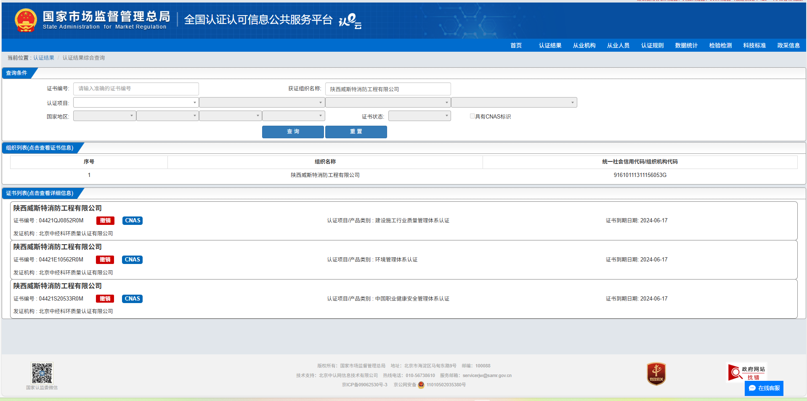Click the 证书编号 input field

point(136,89)
